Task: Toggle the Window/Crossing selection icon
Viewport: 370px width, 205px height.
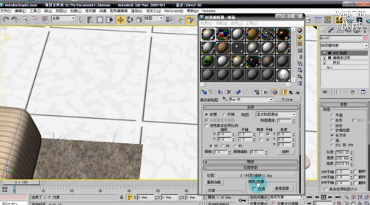Action: tap(110, 20)
